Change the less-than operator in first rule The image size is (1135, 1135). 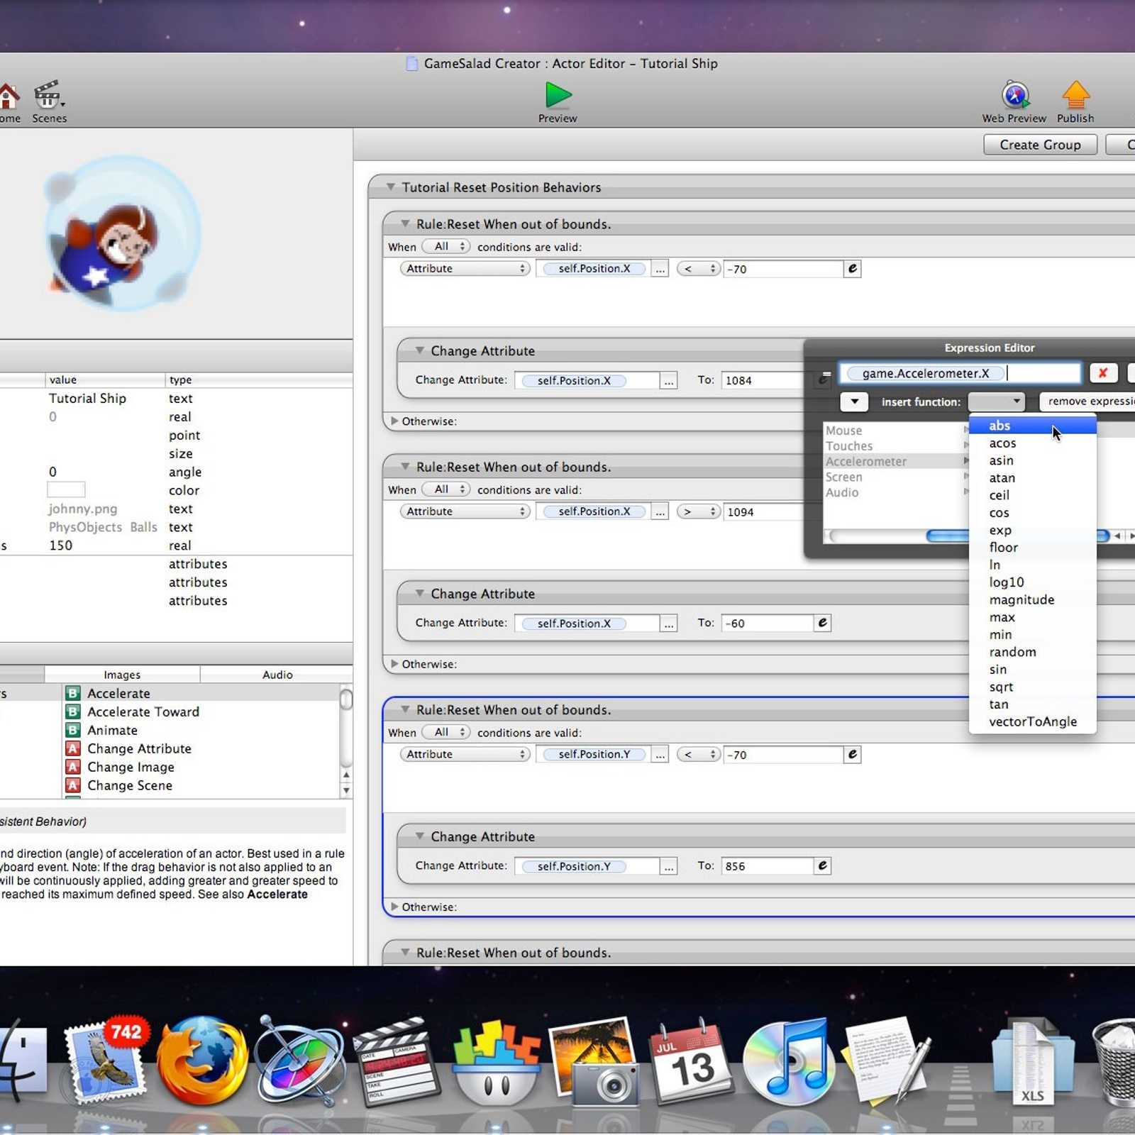point(699,269)
